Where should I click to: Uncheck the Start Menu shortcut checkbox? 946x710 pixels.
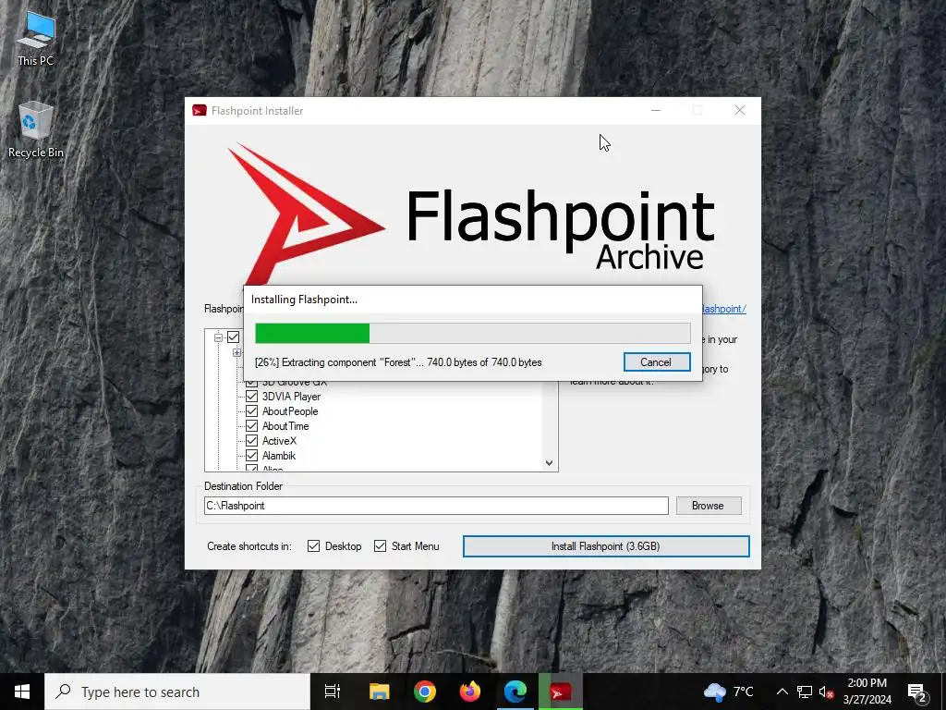click(380, 546)
